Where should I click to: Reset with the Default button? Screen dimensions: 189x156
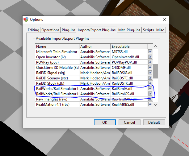154,123
